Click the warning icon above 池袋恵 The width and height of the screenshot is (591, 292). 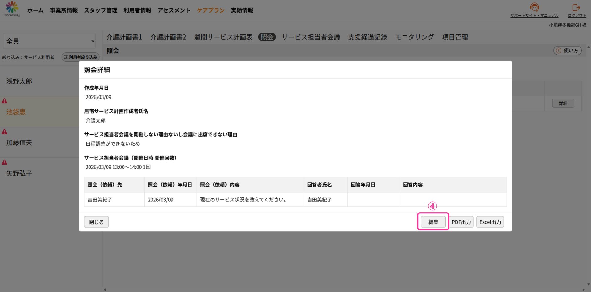click(5, 101)
